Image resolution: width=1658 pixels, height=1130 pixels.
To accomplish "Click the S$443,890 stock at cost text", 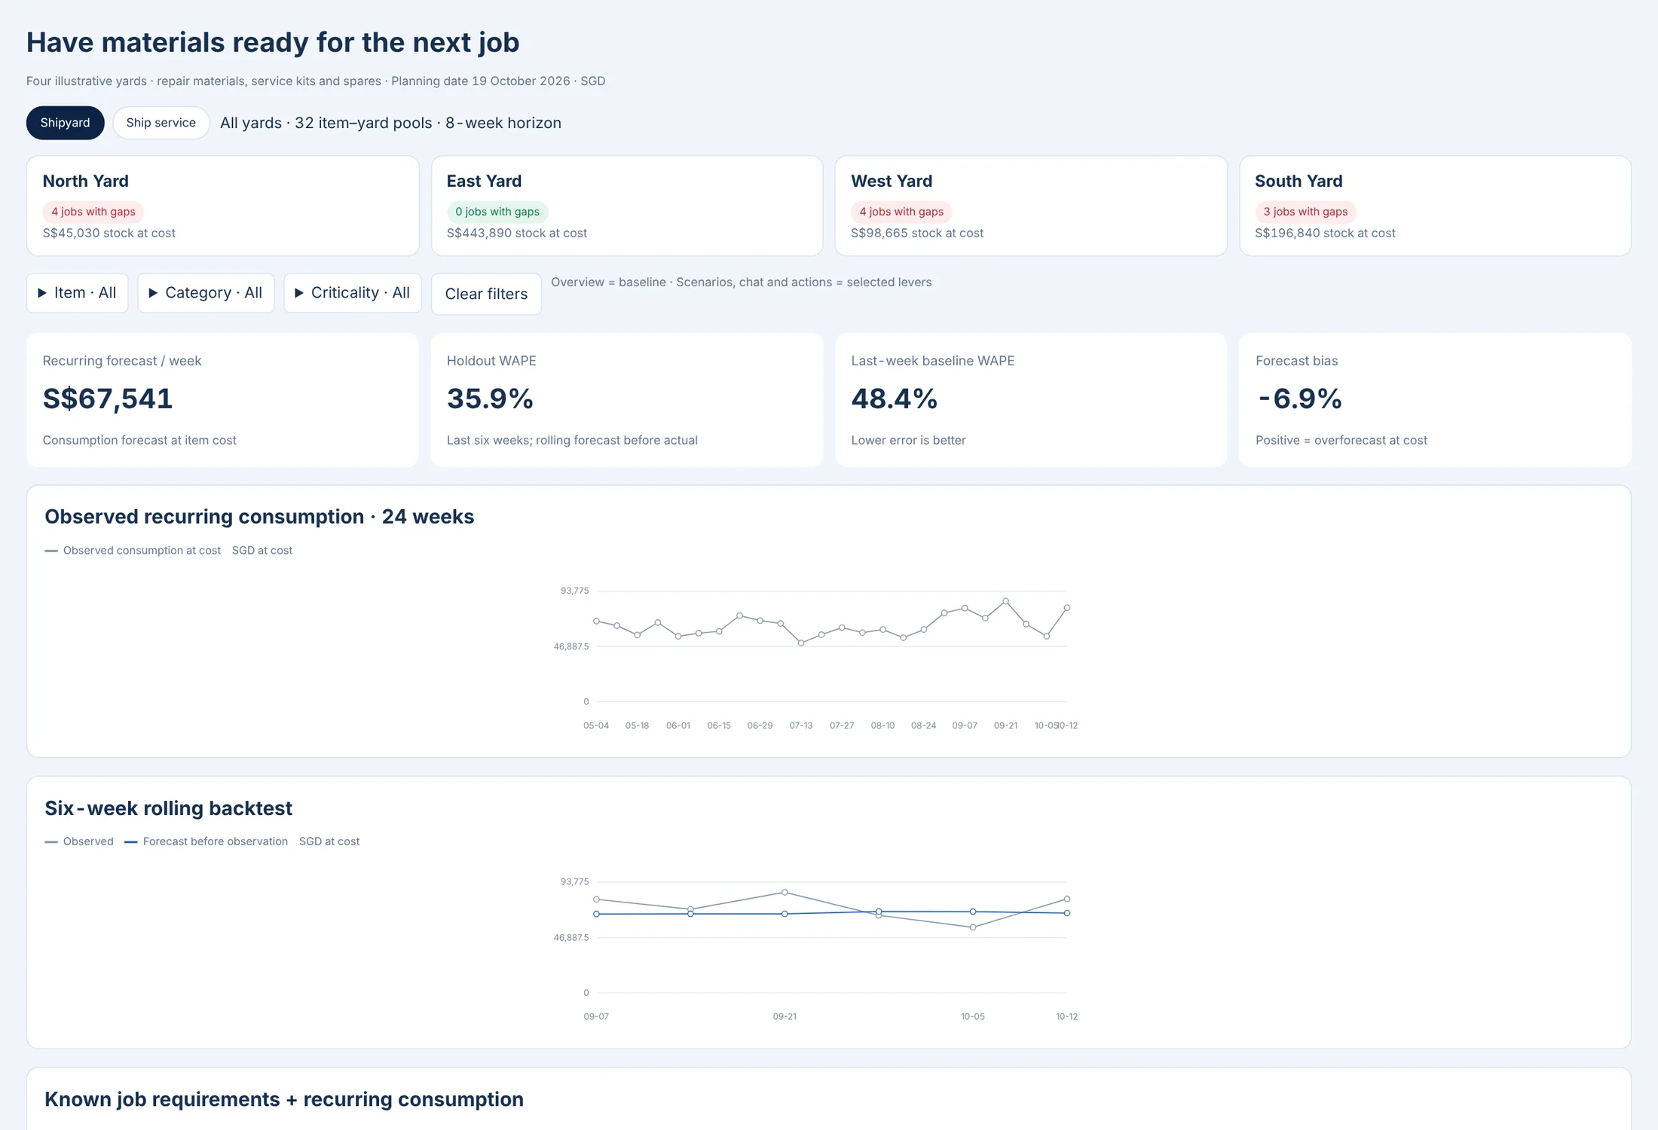I will 517,234.
